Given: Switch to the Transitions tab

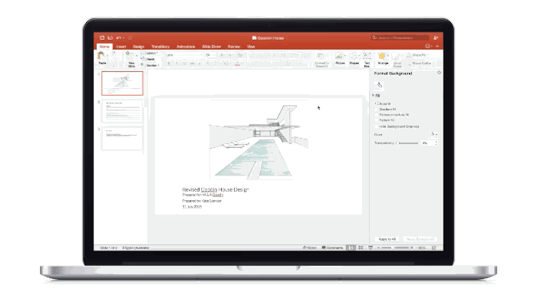Looking at the screenshot, I should 160,47.
